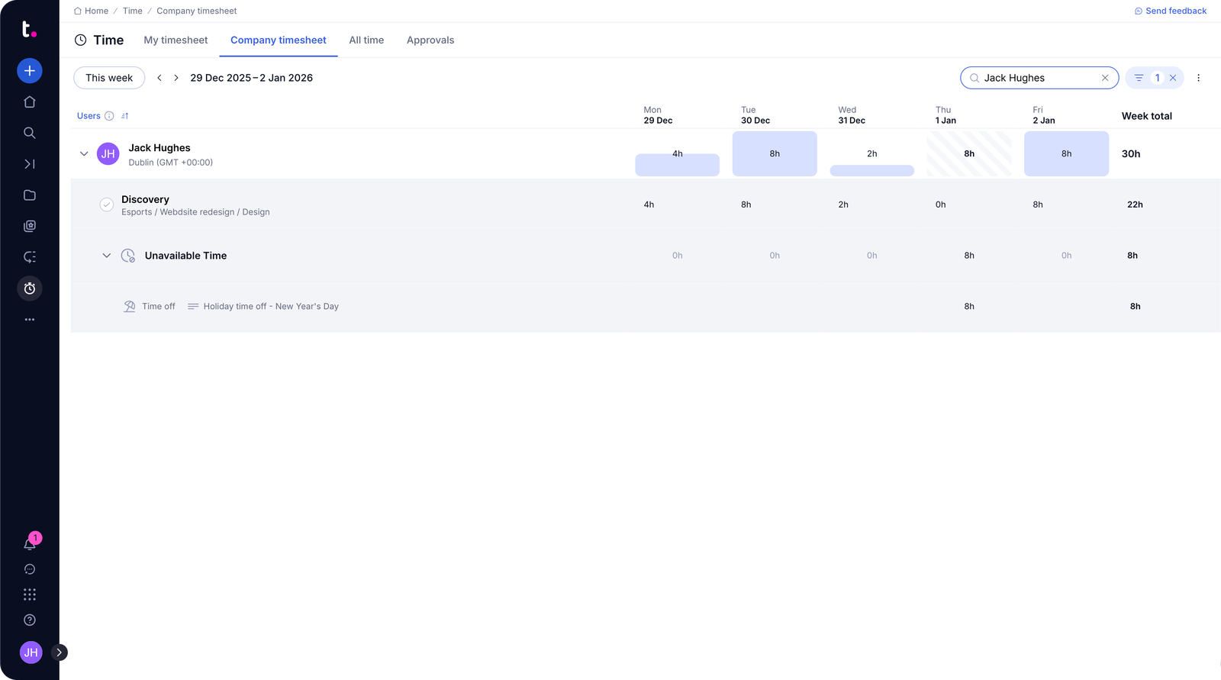Open the notifications bell icon
Image resolution: width=1221 pixels, height=680 pixels.
tap(30, 544)
